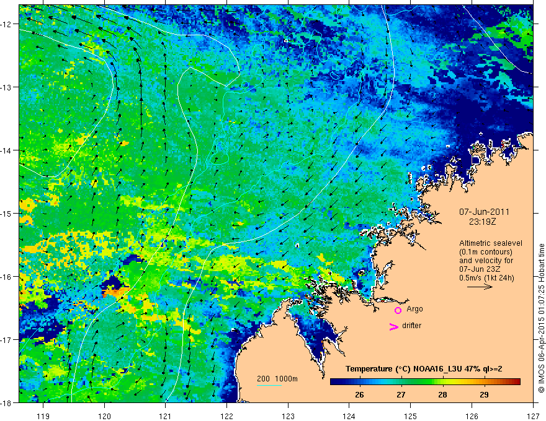Screen dimensions: 546x421
Task: Click latitude axis label -14
Action: tap(6, 150)
